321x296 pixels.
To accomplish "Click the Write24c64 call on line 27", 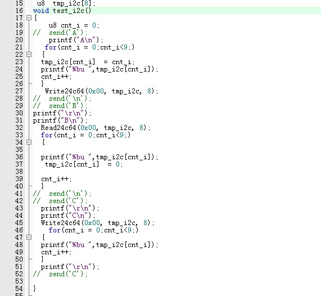I will pyautogui.click(x=102, y=91).
